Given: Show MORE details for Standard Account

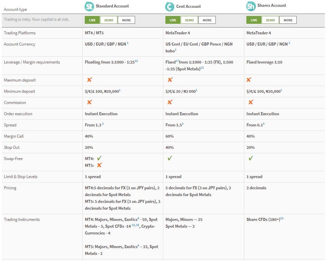Looking at the screenshot, I should pos(126,20).
